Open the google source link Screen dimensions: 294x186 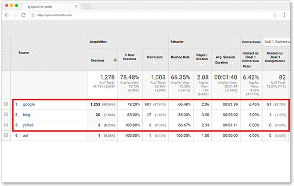pyautogui.click(x=29, y=104)
